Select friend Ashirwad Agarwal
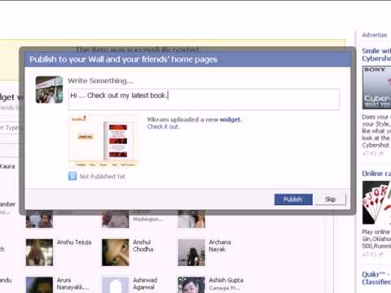Screen dimensions: 391x293 tap(145, 283)
